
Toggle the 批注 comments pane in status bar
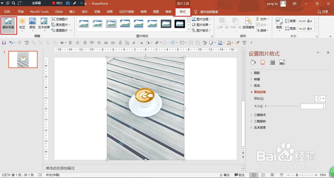pos(239,175)
